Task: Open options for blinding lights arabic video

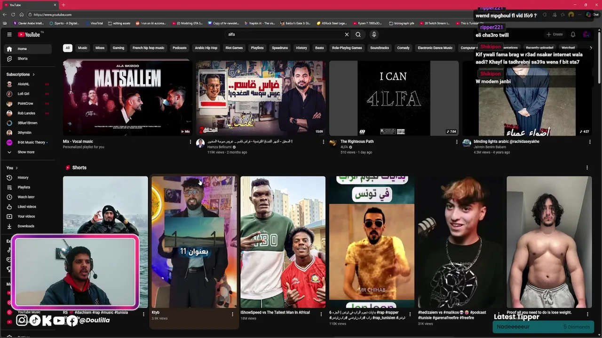Action: [589, 142]
